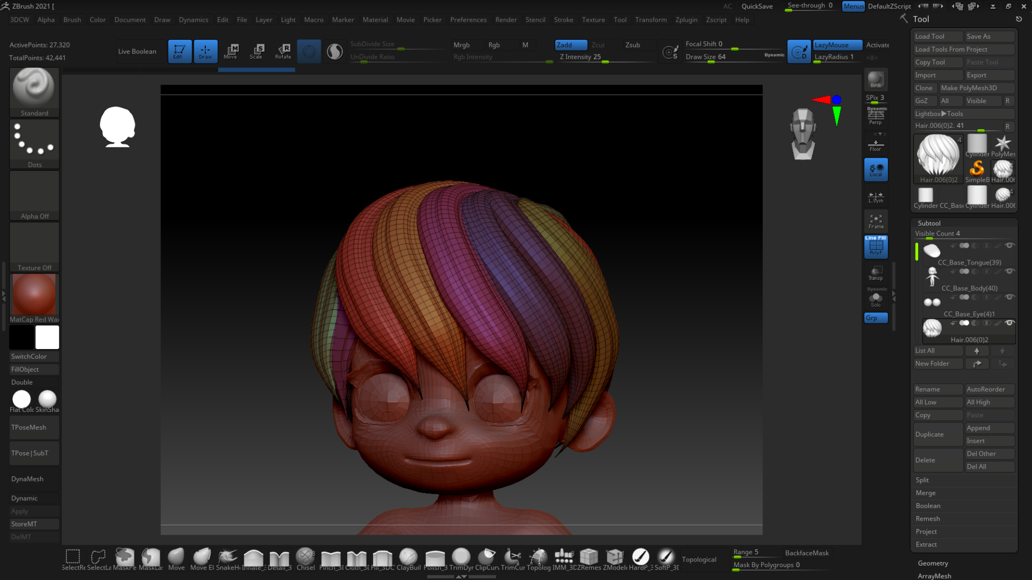Click the AutoReorder button
This screenshot has height=580, width=1032.
989,389
